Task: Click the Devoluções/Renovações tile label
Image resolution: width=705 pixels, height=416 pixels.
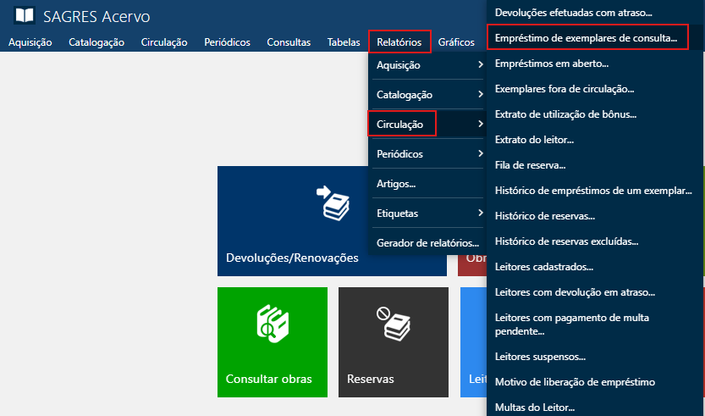Action: click(292, 258)
